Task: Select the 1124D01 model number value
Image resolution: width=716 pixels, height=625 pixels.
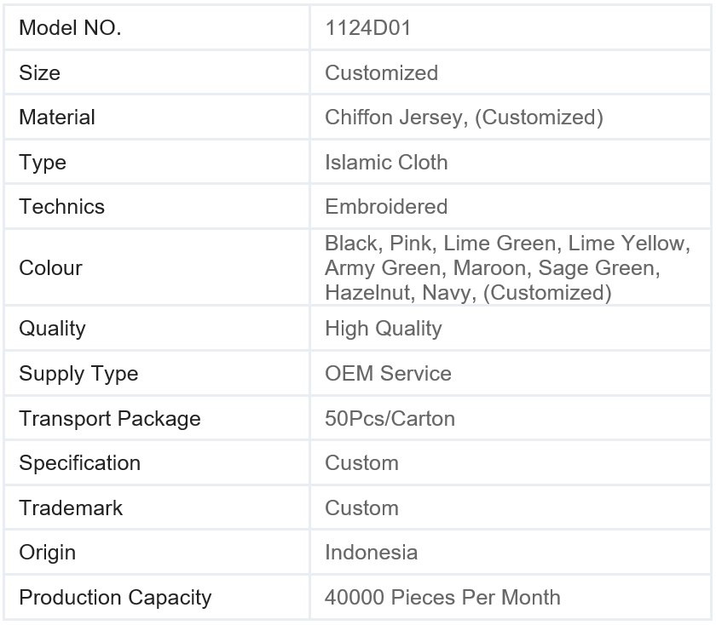Action: pos(367,28)
